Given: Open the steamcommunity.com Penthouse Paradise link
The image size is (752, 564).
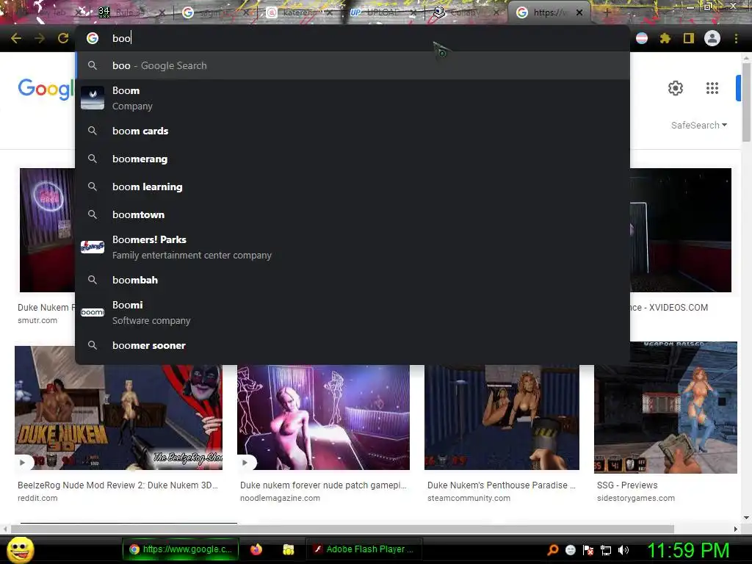Looking at the screenshot, I should point(501,485).
